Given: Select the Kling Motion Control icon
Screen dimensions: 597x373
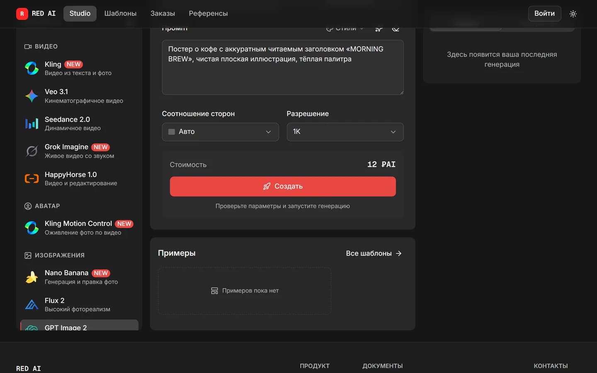Looking at the screenshot, I should pyautogui.click(x=32, y=228).
